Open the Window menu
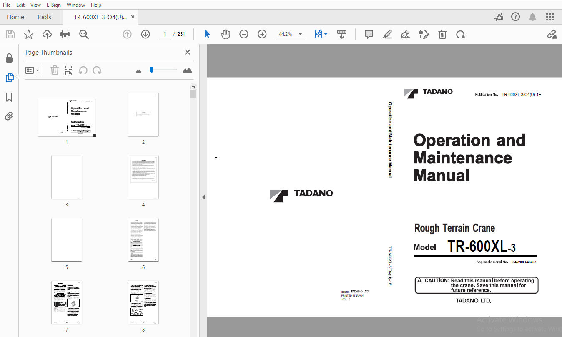 (x=76, y=5)
